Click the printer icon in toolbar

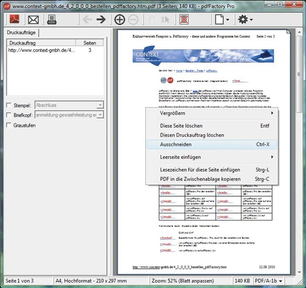tap(52, 20)
